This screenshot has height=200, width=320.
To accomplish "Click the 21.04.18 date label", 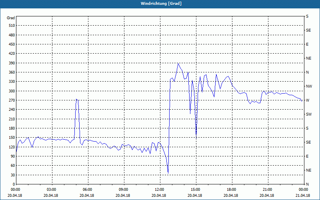I will pyautogui.click(x=303, y=196).
